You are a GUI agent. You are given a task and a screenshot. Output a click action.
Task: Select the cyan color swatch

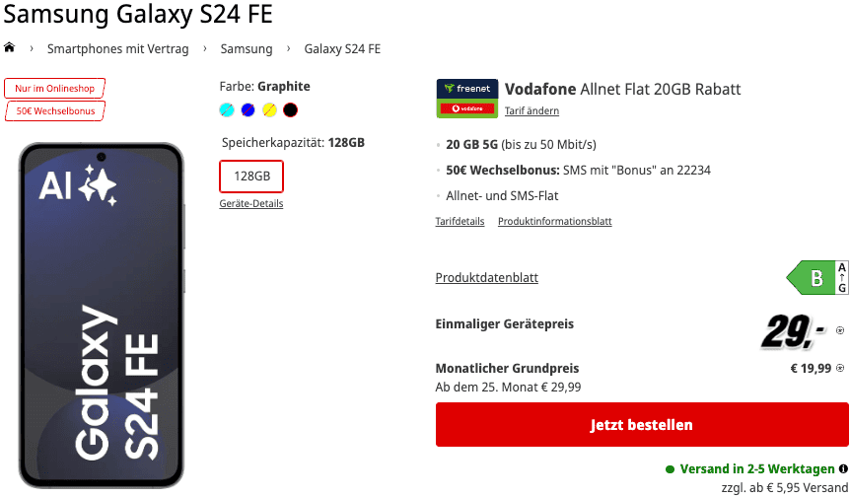(x=227, y=110)
